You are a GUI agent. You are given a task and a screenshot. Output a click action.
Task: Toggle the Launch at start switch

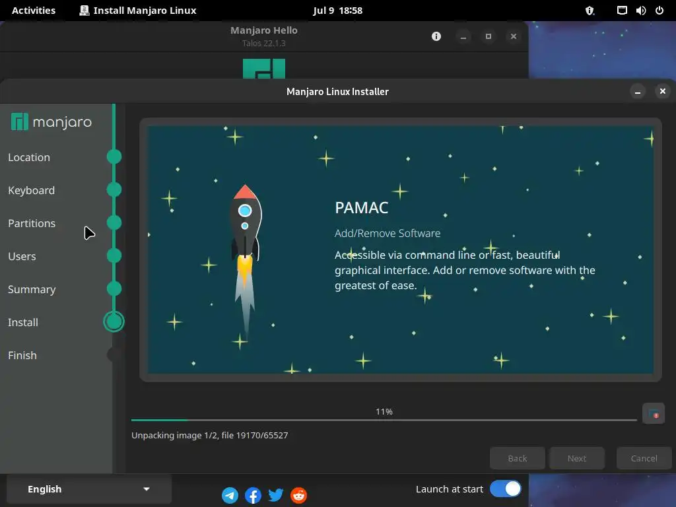[505, 489]
